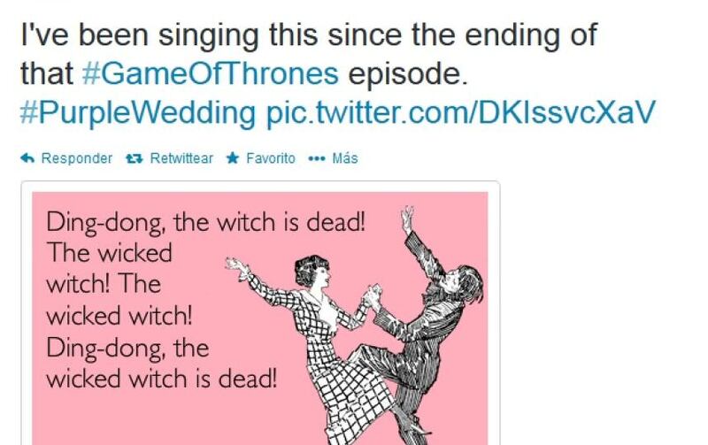Open the #GameOfThrones hashtag

click(x=211, y=73)
